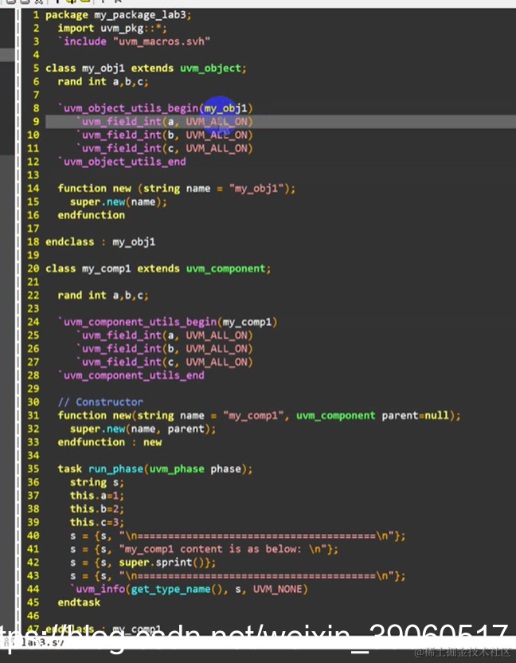The image size is (516, 663).
Task: Click 'uvm_component' parameter type on line 31
Action: [x=335, y=416]
